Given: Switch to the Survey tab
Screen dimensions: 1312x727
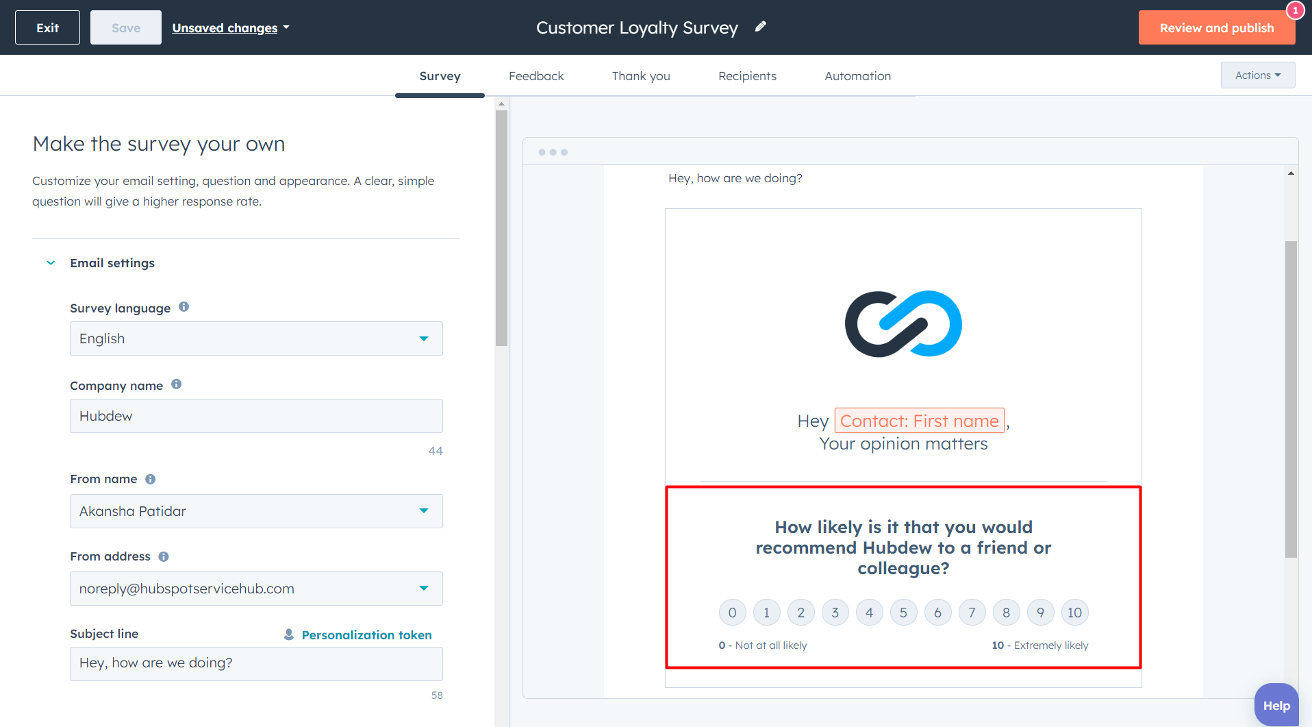Looking at the screenshot, I should tap(440, 76).
